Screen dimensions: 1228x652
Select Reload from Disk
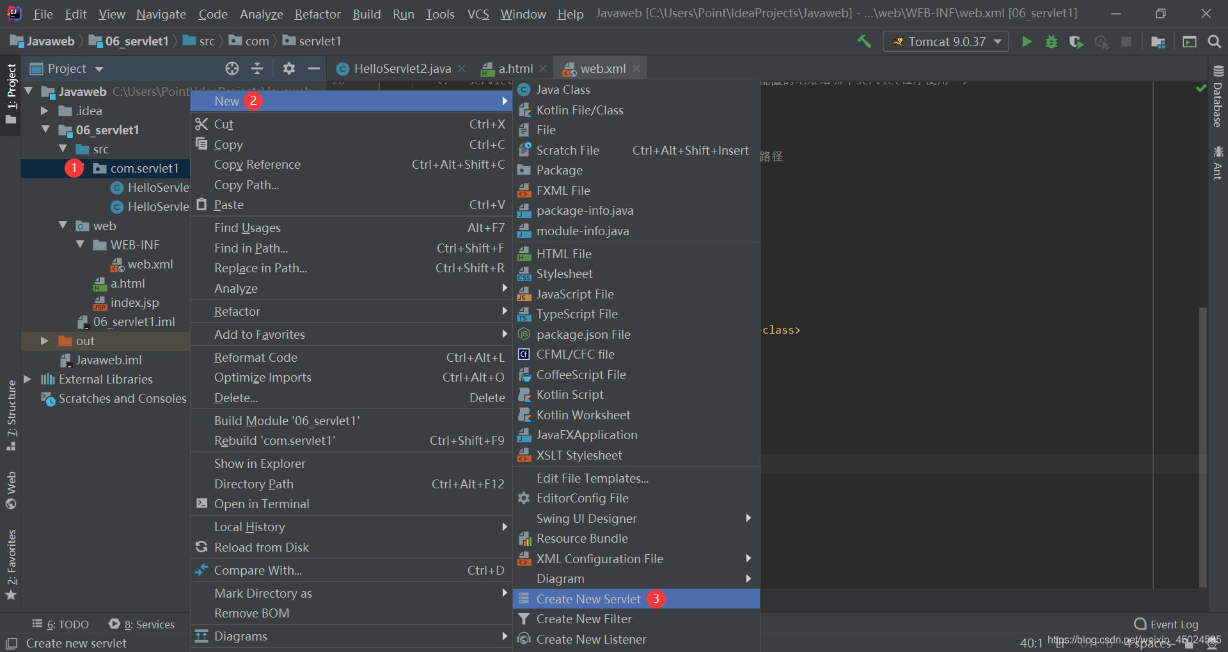pyautogui.click(x=351, y=548)
